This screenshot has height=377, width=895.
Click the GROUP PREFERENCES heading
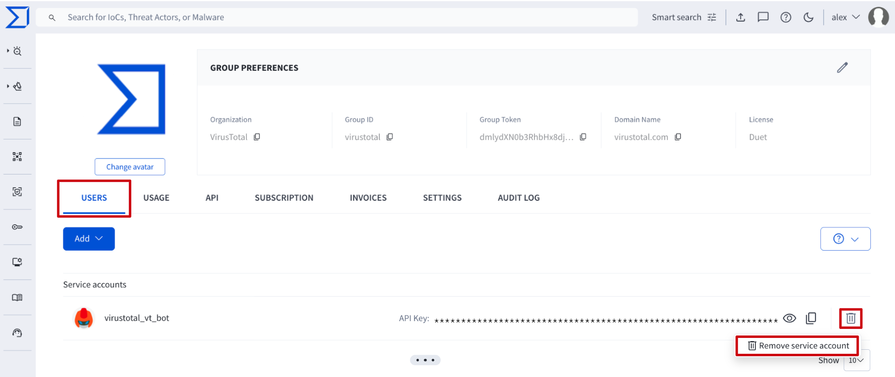pyautogui.click(x=254, y=68)
